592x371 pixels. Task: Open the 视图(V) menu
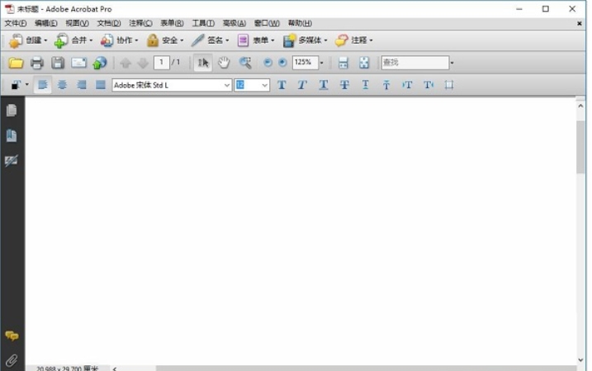(x=77, y=23)
